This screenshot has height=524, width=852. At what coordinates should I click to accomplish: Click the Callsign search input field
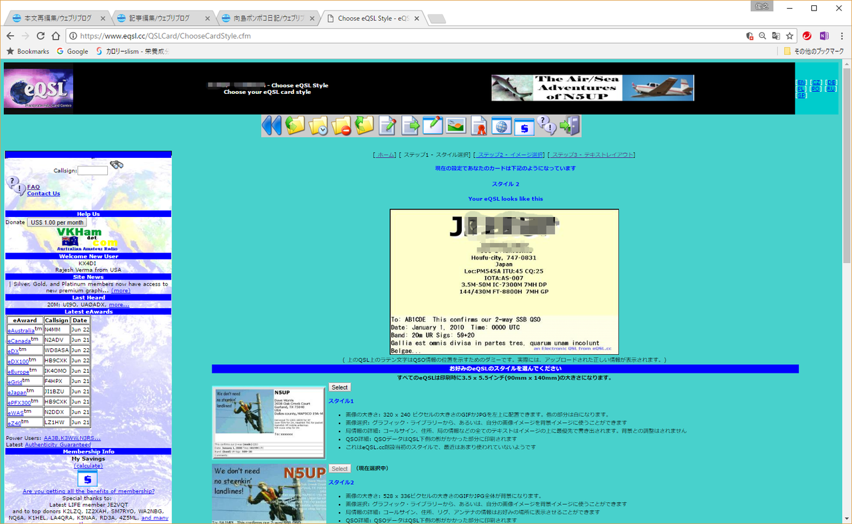coord(93,170)
